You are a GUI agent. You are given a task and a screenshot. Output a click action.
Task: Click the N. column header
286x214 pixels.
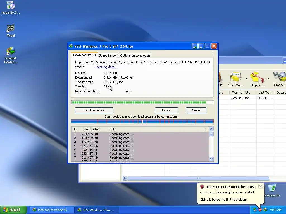[75, 129]
